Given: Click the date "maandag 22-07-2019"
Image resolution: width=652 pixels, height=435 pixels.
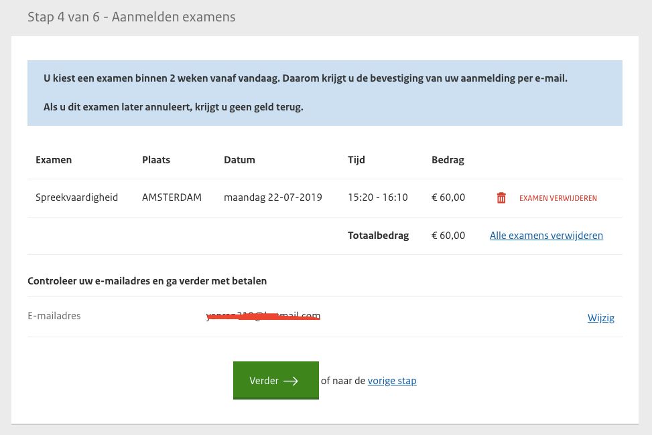Looking at the screenshot, I should [273, 198].
